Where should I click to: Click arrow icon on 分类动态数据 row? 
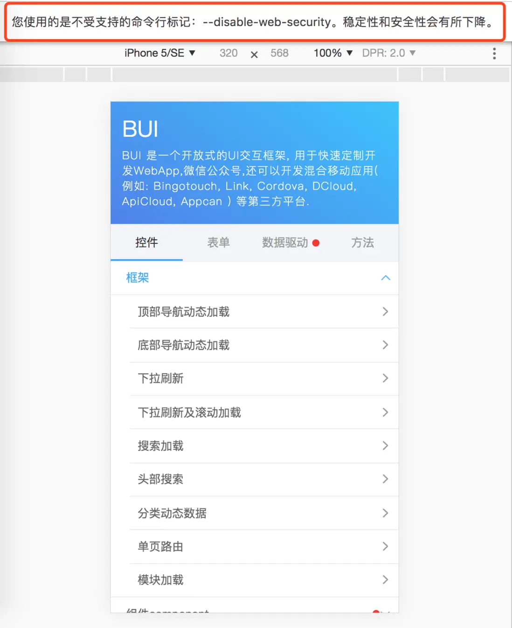[x=385, y=513]
